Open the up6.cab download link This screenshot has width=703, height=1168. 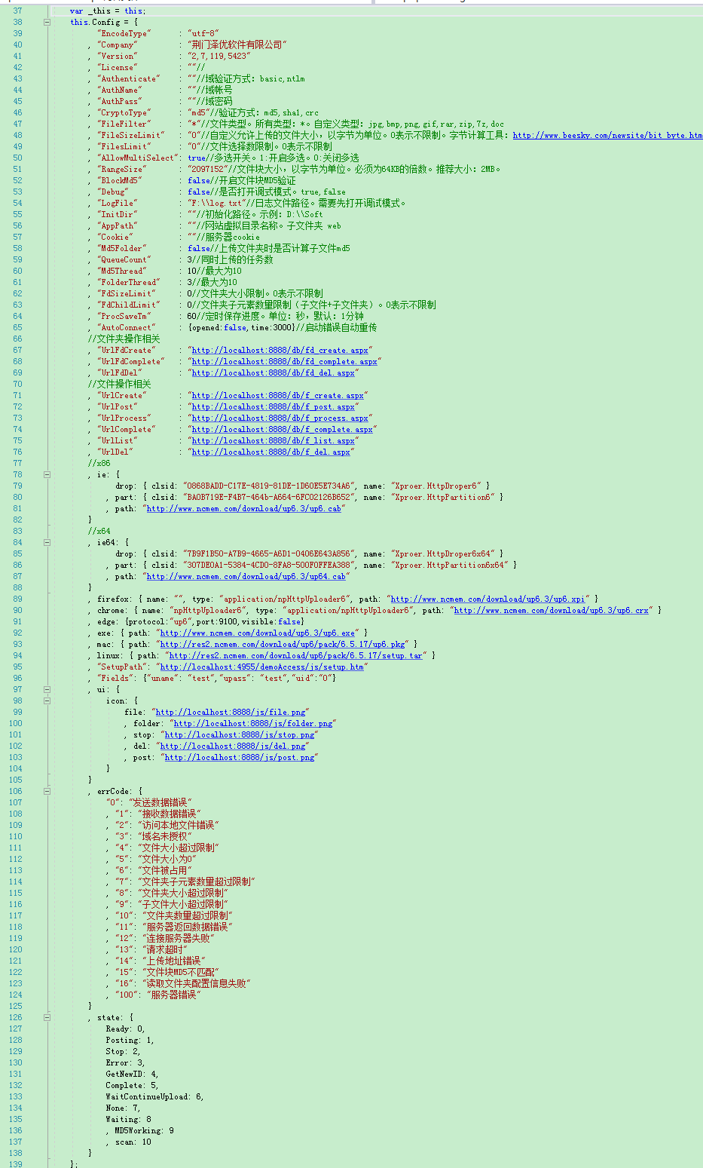(x=244, y=509)
